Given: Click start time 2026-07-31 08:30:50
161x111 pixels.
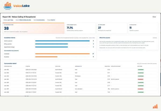Looking at the screenshot, I should tap(31, 70).
